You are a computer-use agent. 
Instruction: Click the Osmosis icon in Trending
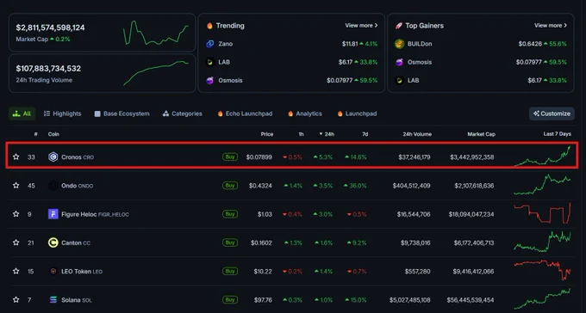[210, 80]
